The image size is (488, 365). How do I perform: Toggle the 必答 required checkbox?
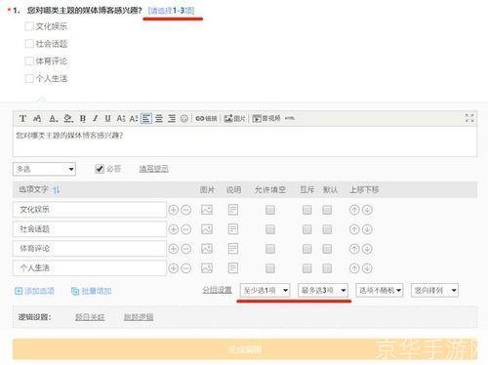(x=100, y=169)
